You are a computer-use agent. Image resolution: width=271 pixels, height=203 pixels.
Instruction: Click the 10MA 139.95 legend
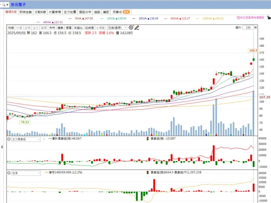point(114,18)
